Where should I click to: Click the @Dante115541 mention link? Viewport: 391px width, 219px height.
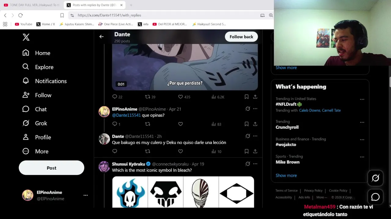126,115
